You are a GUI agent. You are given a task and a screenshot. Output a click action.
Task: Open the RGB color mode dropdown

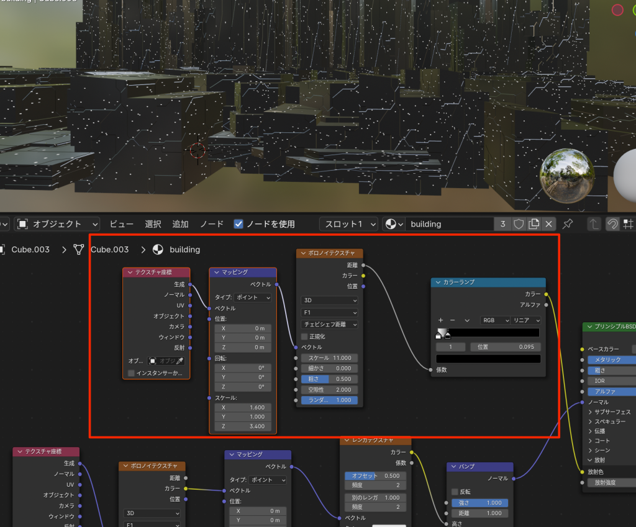pos(494,320)
